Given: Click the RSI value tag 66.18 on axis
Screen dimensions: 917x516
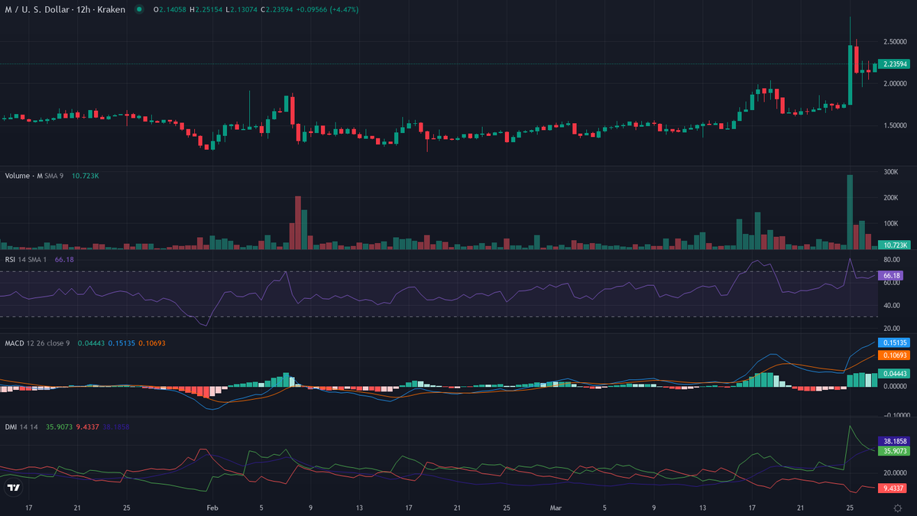Looking at the screenshot, I should (891, 275).
